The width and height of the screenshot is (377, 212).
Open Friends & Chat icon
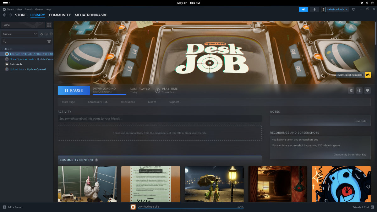tap(373, 207)
